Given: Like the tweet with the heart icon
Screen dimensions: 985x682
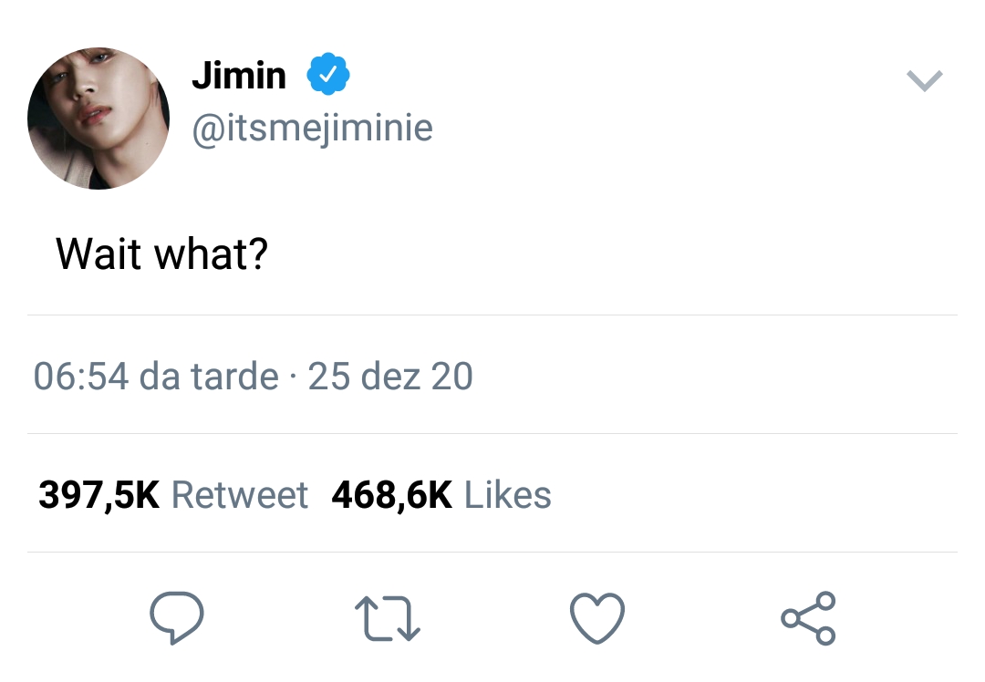Looking at the screenshot, I should click(597, 618).
